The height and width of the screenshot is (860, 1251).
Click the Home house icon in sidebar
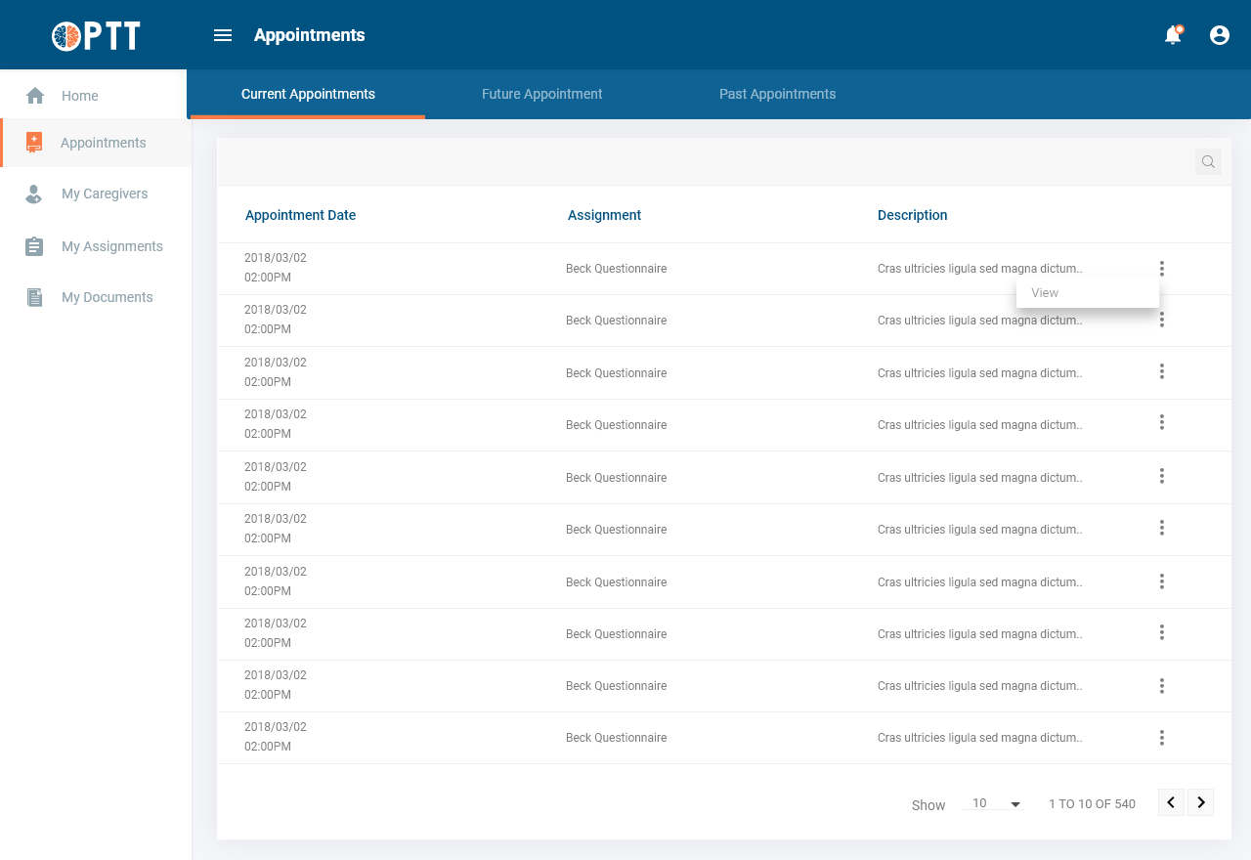click(35, 96)
